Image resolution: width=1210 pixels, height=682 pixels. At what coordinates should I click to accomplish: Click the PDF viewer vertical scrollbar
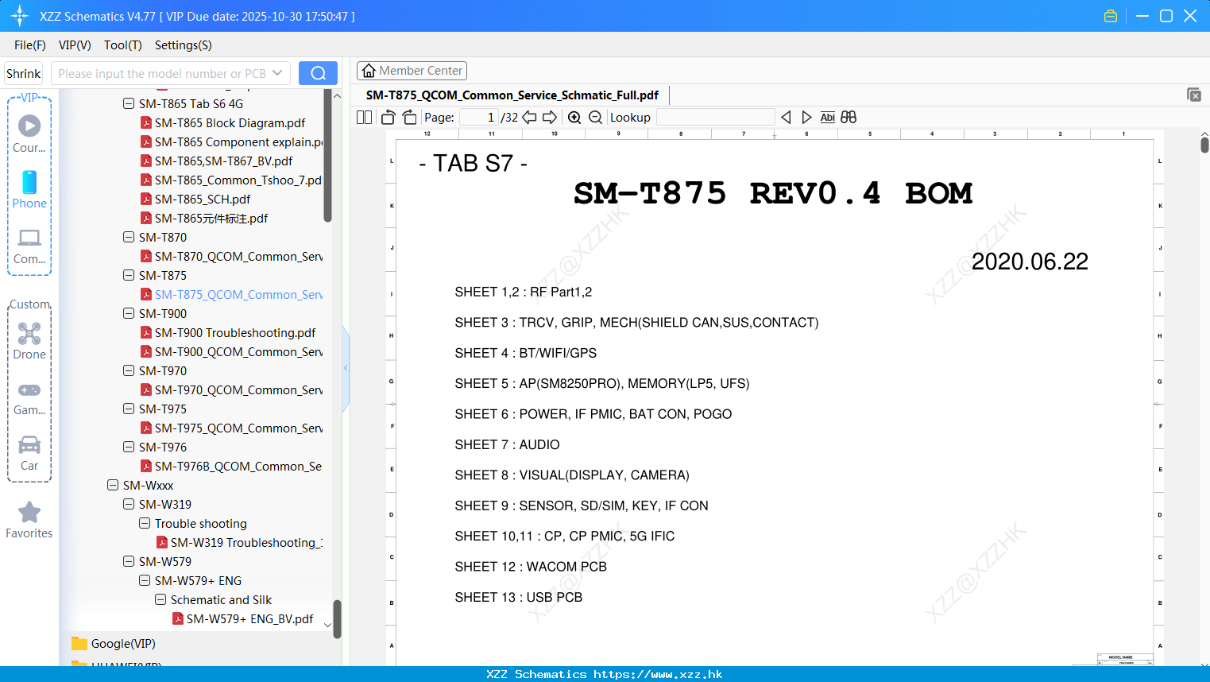point(1204,145)
